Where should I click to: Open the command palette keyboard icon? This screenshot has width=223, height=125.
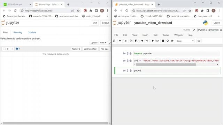click(199, 41)
